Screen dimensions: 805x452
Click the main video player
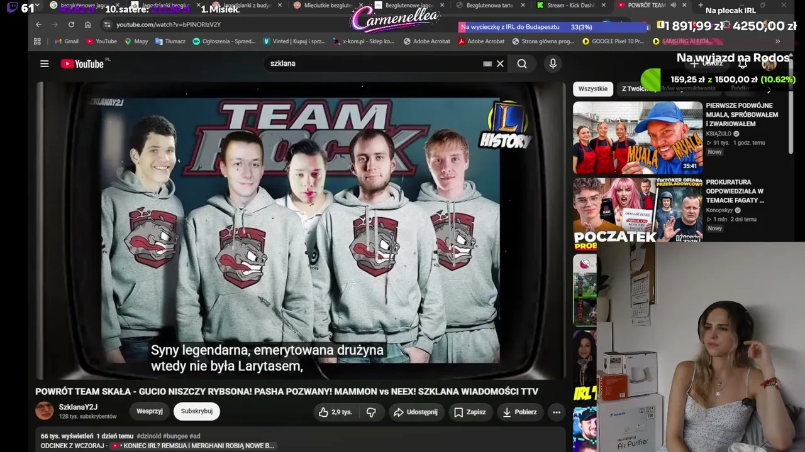click(x=301, y=230)
